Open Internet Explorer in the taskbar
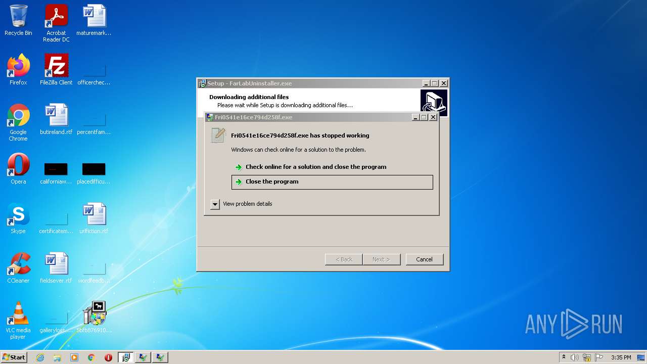The height and width of the screenshot is (364, 647). point(40,357)
